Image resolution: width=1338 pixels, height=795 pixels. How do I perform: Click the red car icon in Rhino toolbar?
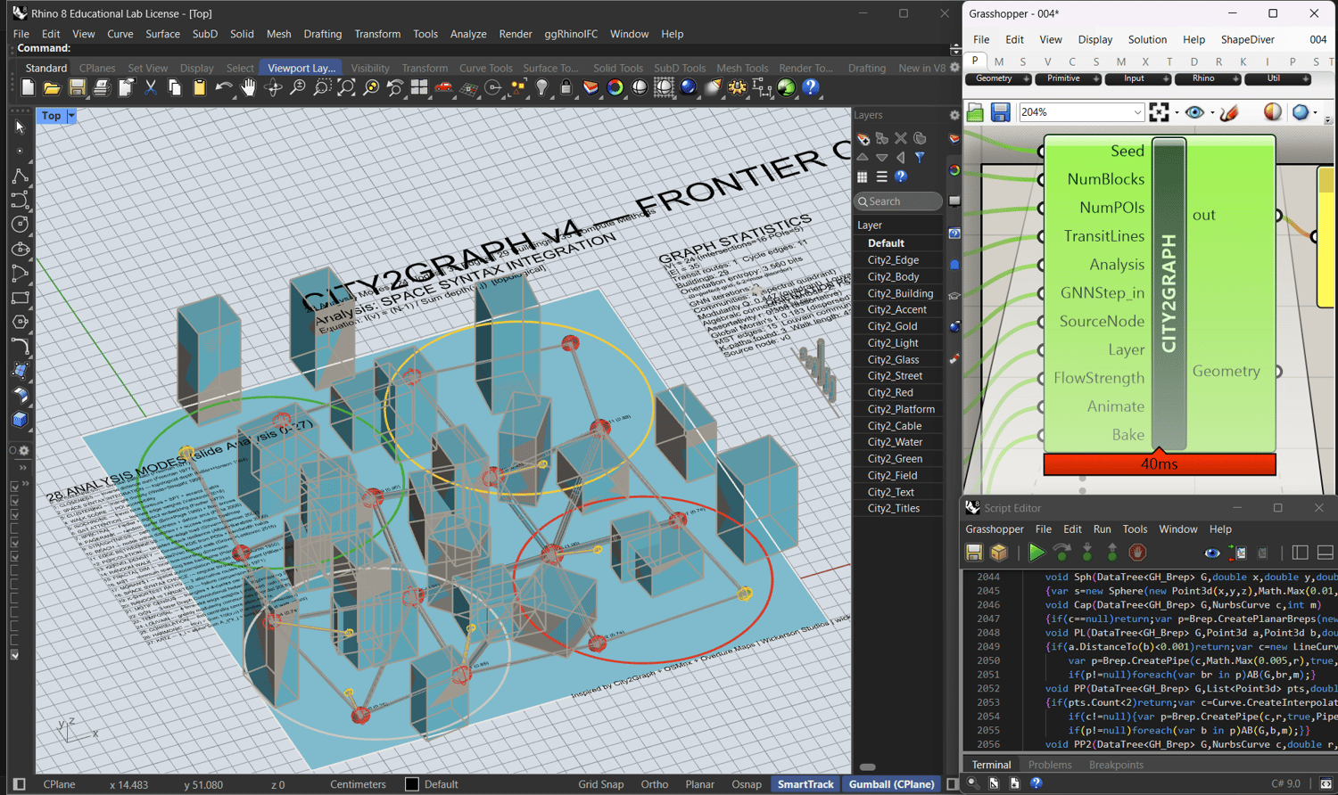[x=443, y=87]
